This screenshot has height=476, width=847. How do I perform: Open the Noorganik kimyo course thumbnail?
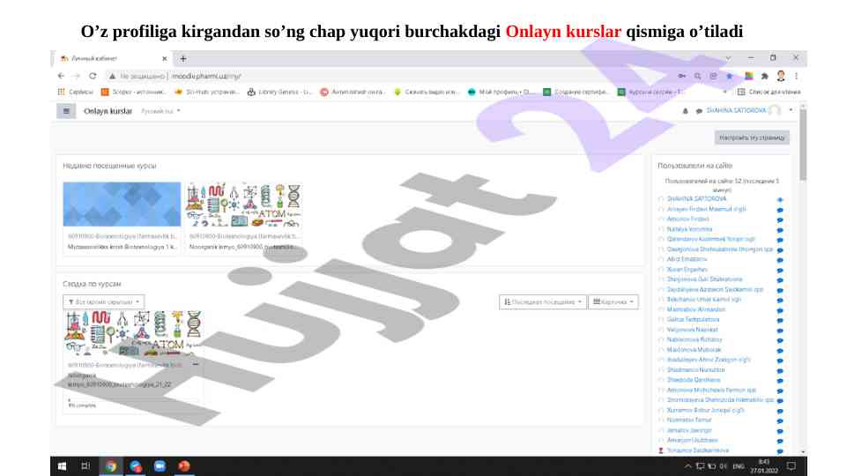coord(244,205)
